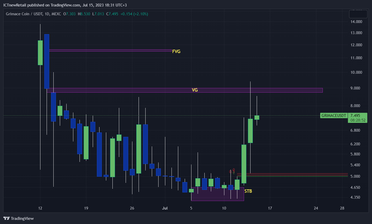Click the 5.400 price axis label
The image size is (372, 224).
355,165
